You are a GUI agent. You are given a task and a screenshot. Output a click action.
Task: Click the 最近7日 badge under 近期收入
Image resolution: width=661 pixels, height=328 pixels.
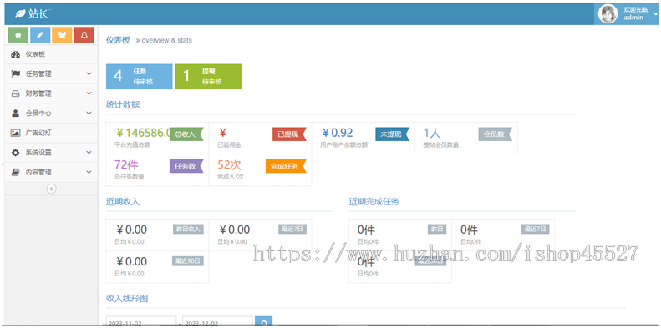(292, 229)
